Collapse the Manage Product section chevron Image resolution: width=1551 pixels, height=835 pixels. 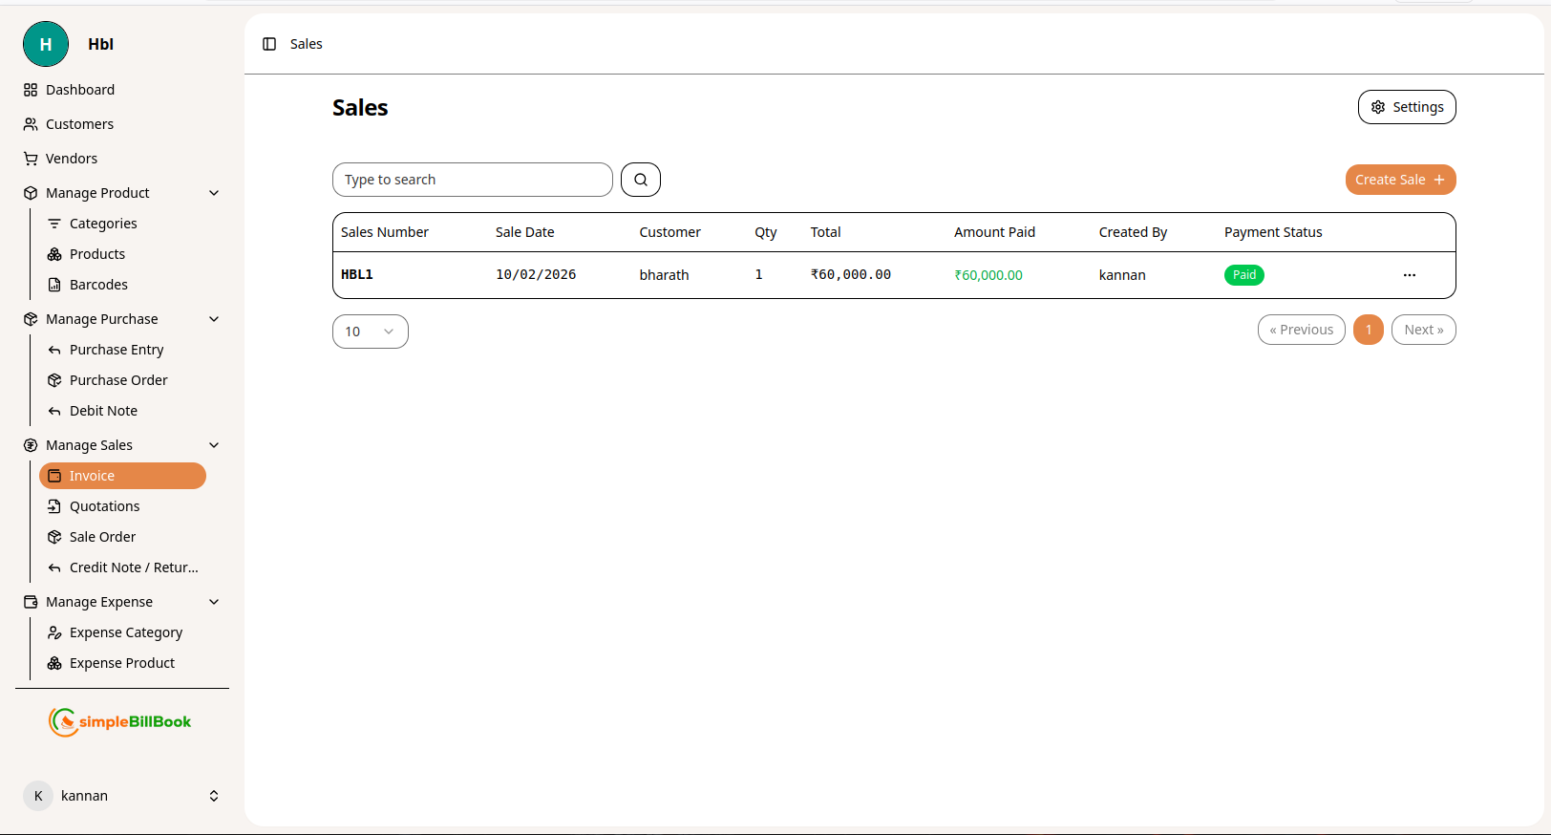click(x=214, y=193)
